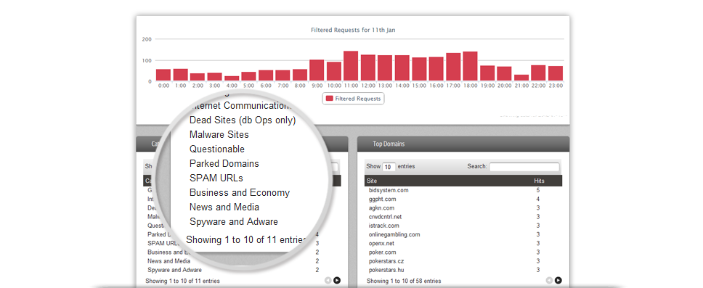
Task: Click magnified 'Dead Sites (db Ops only)' entry
Action: click(243, 120)
